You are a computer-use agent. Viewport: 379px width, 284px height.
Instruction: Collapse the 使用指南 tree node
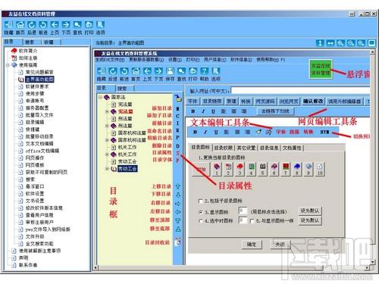point(8,65)
